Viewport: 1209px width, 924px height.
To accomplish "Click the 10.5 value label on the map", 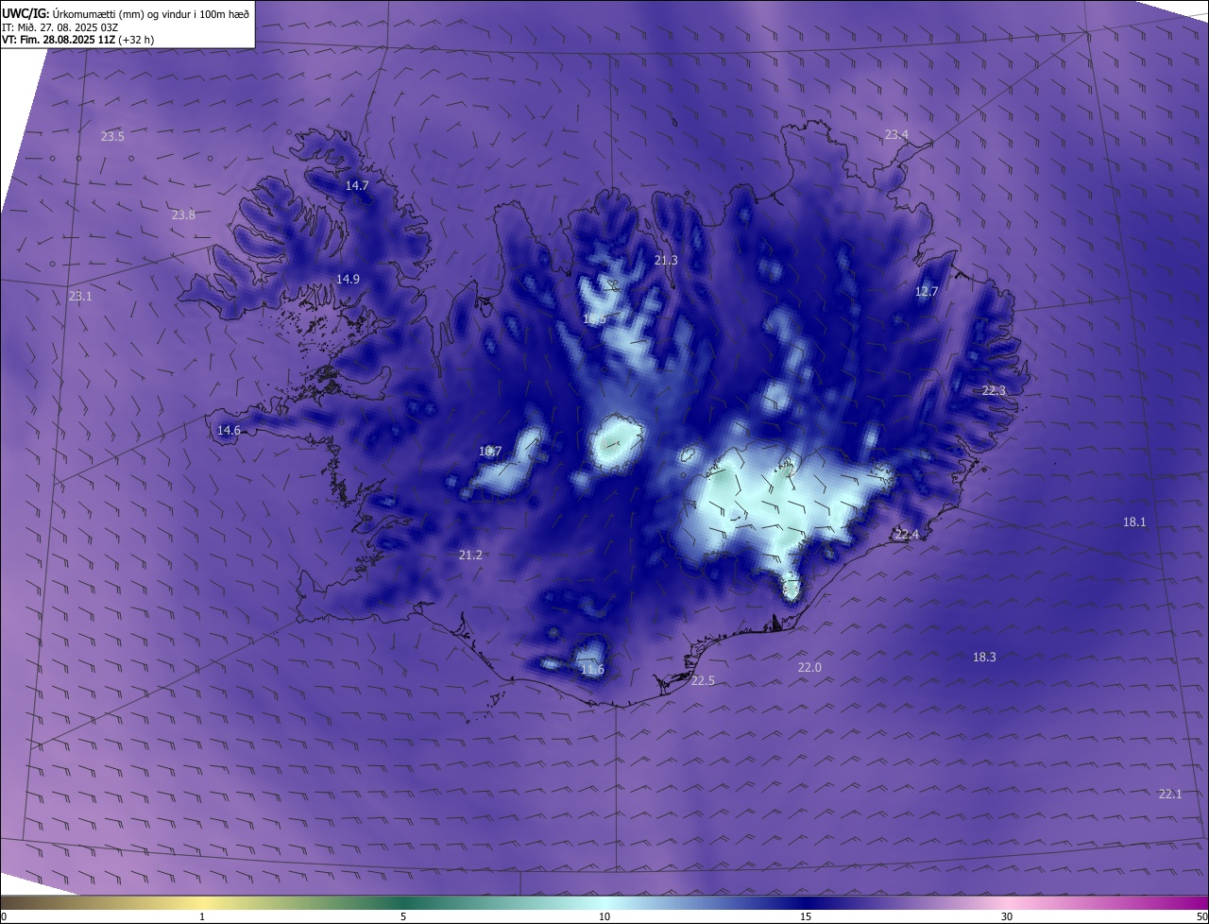I will (594, 320).
